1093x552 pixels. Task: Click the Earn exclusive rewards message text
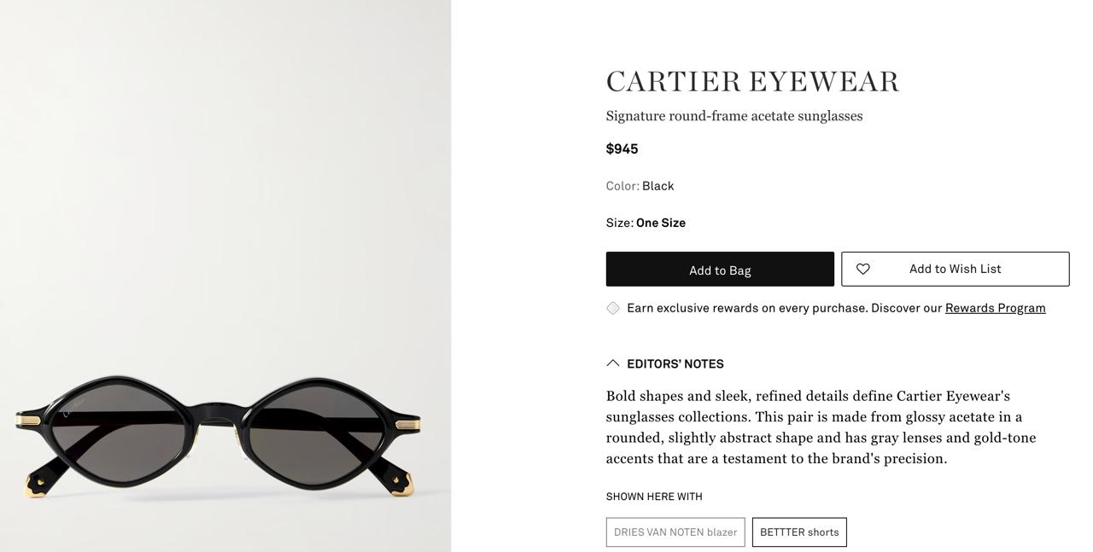785,308
